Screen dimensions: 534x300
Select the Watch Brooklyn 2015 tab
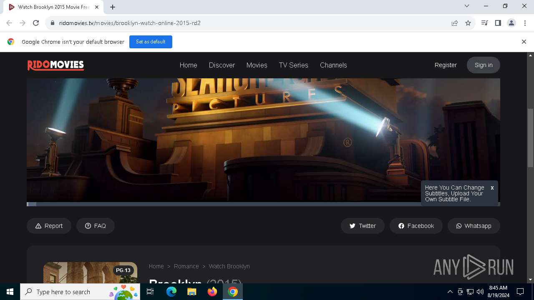coord(54,7)
